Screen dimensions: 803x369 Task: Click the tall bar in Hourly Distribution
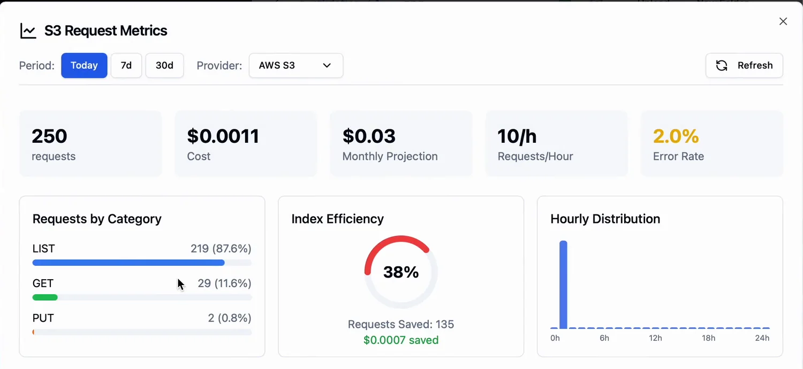[x=563, y=285]
